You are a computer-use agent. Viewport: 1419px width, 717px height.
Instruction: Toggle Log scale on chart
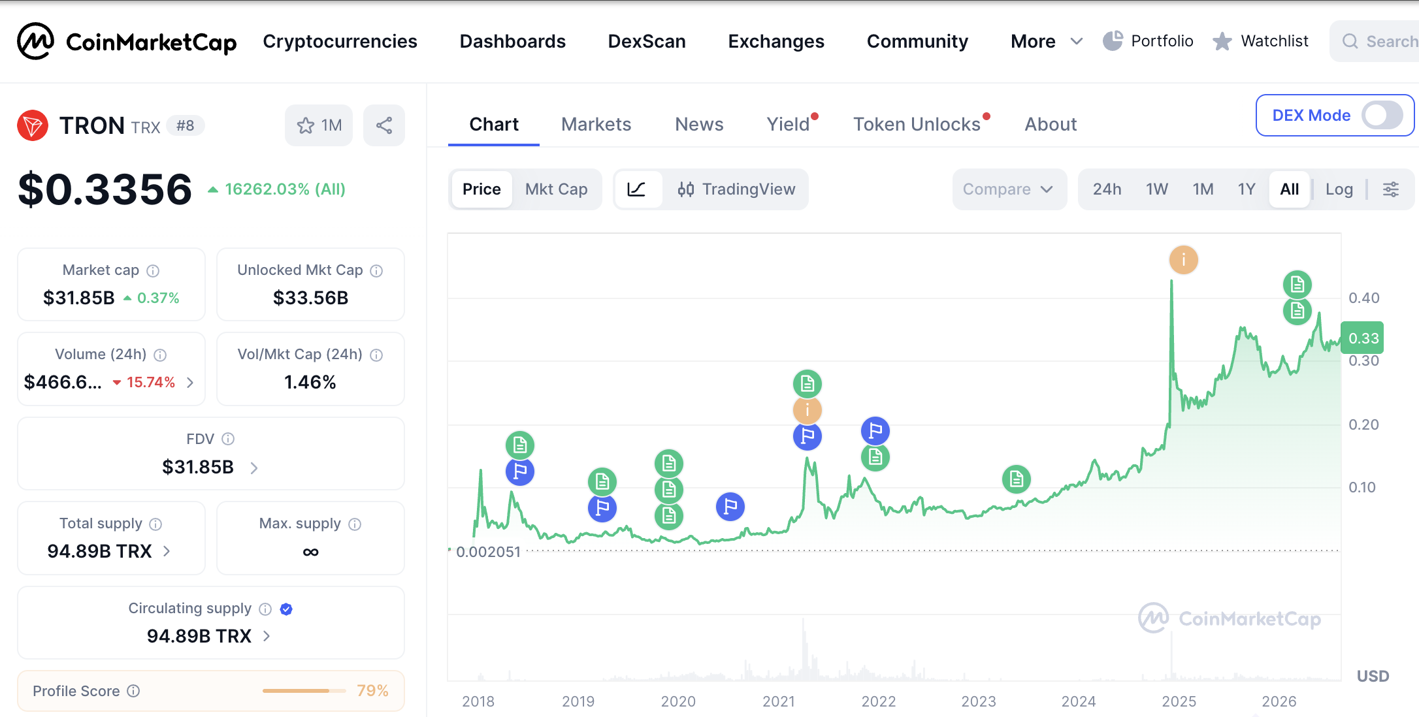[1339, 189]
